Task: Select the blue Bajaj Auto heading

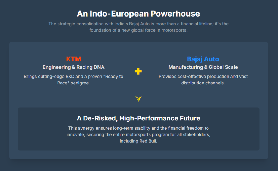Action: [x=203, y=59]
